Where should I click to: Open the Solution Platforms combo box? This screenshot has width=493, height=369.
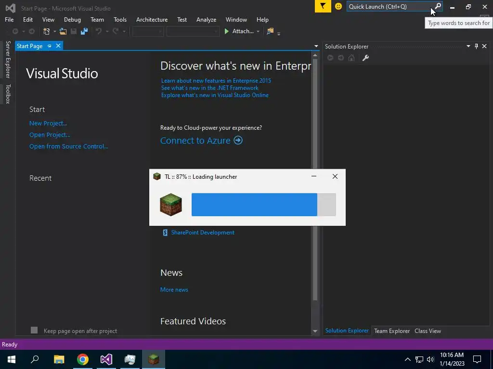tap(193, 31)
